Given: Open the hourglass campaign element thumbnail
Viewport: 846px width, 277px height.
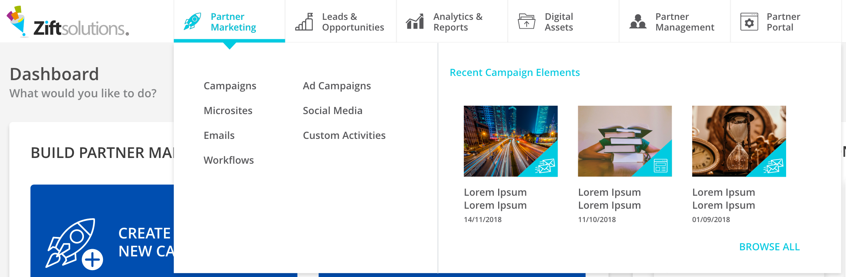Looking at the screenshot, I should point(739,141).
